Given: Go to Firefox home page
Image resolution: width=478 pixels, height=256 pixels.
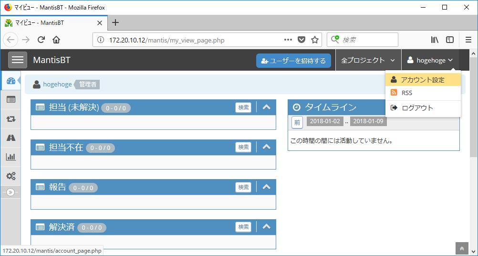Looking at the screenshot, I should click(x=56, y=40).
